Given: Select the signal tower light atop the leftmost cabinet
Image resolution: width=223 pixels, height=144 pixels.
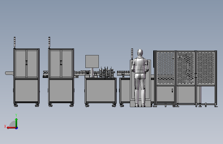Looking at the screenshot, I should coord(15,42).
